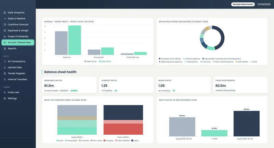Click the Assets R8.0m stacked bar
This screenshot has height=148, width=274.
[x=77, y=120]
